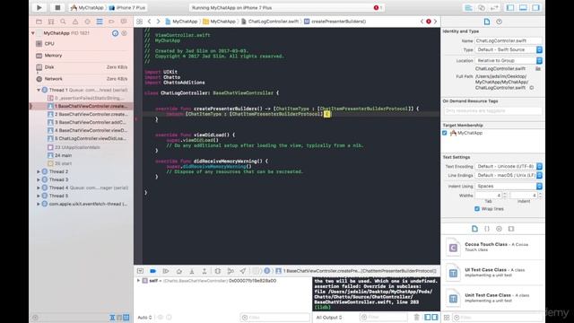Click the Name field ChatLogController.swift

pos(509,40)
